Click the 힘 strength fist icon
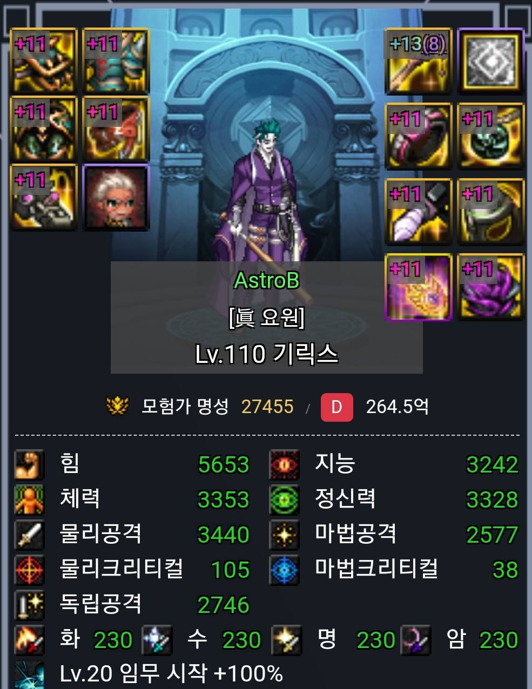This screenshot has width=532, height=689. tap(29, 464)
